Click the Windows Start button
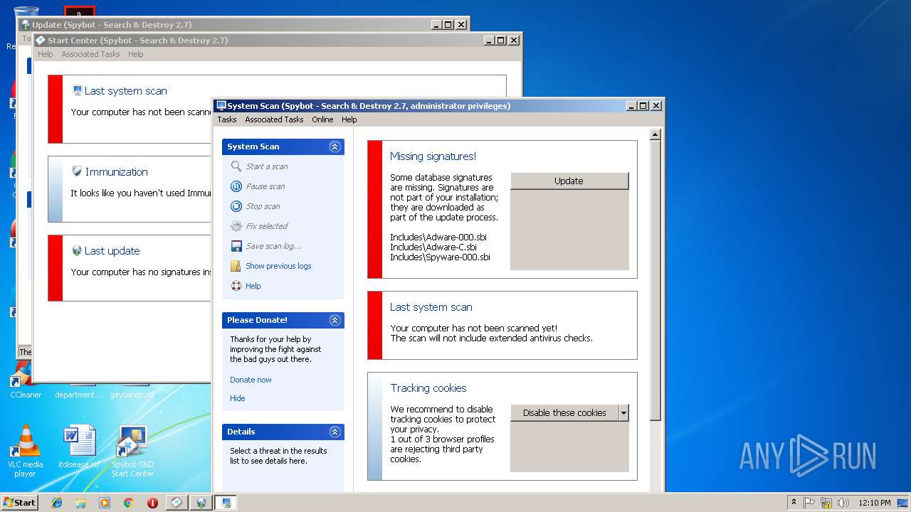The image size is (911, 512). click(19, 503)
